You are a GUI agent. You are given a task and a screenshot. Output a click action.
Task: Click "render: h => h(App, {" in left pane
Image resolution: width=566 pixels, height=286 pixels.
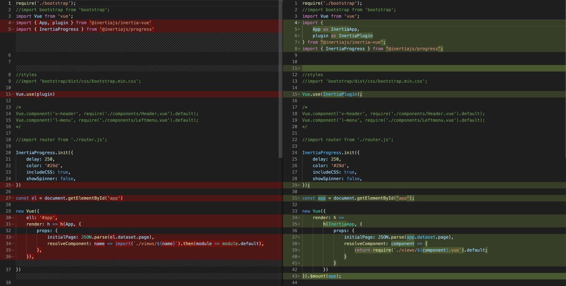click(54, 224)
